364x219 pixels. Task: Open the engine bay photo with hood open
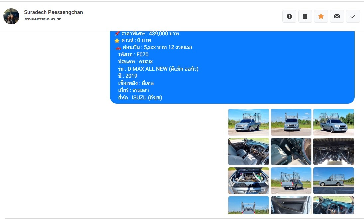tap(249, 181)
